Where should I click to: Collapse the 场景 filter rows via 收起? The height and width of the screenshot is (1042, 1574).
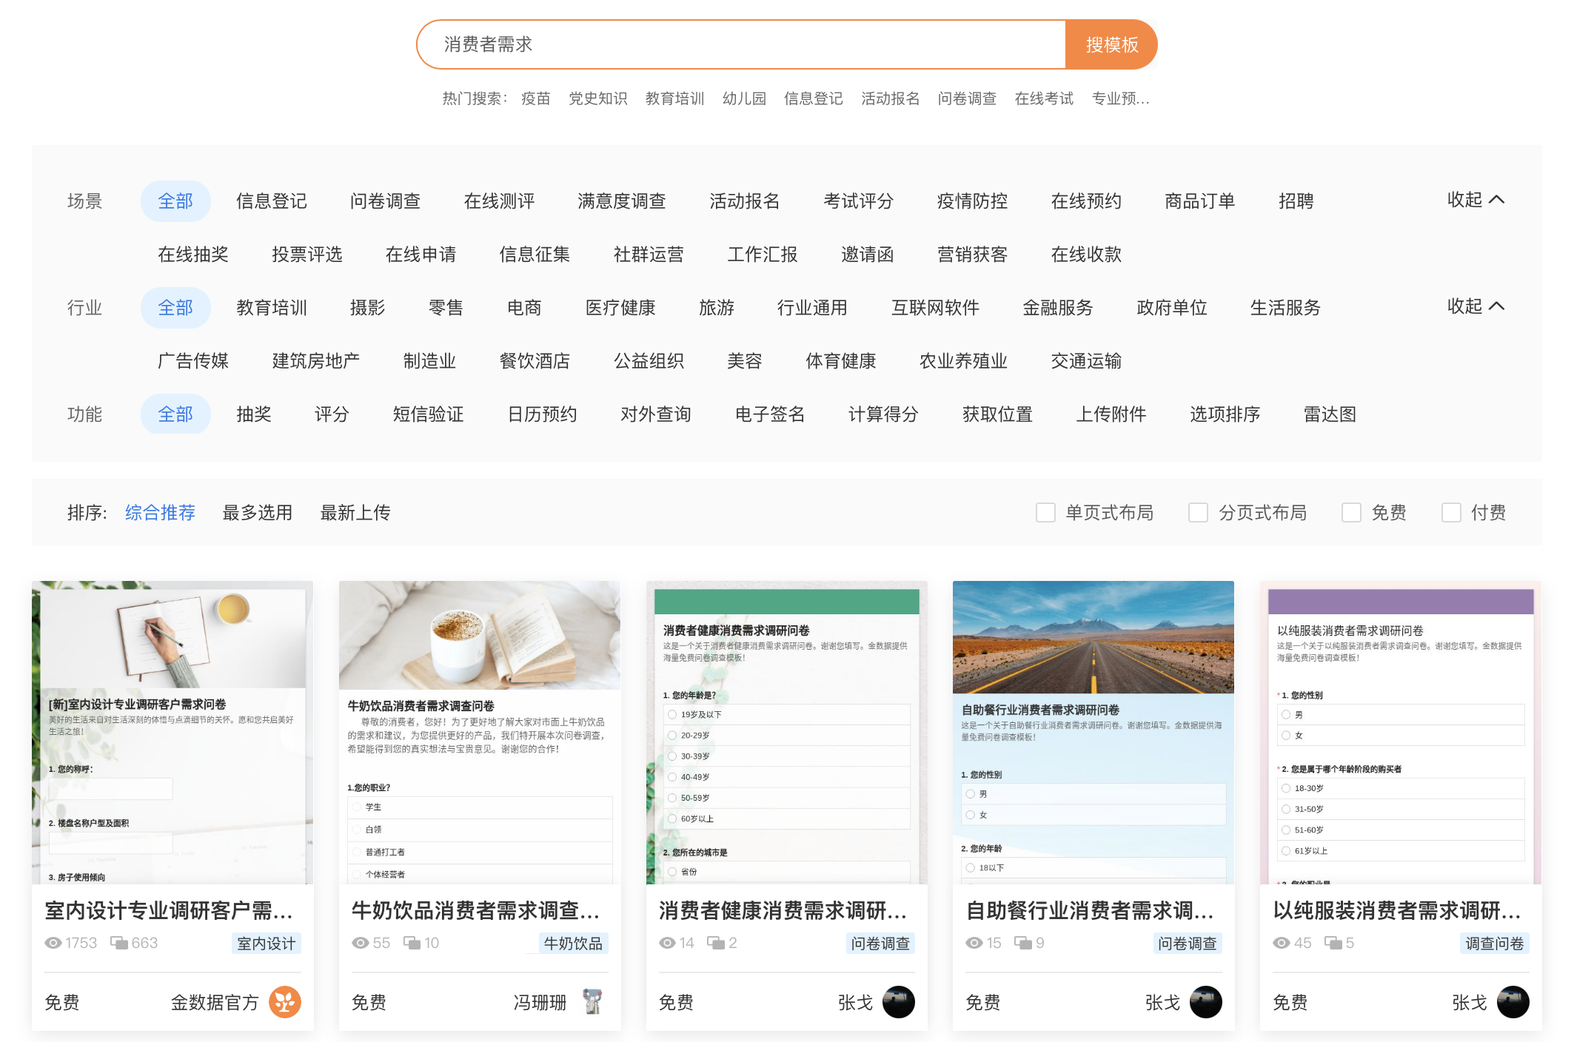coord(1476,200)
